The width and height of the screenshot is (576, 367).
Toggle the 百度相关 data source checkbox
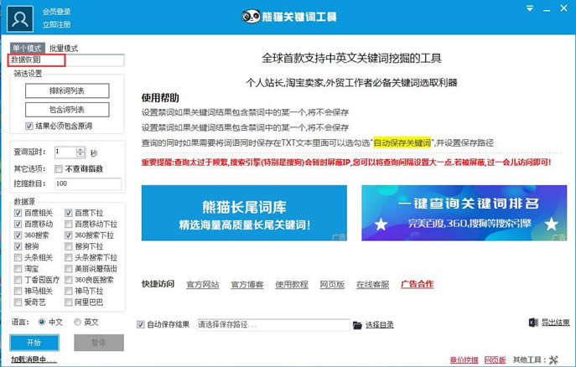18,214
